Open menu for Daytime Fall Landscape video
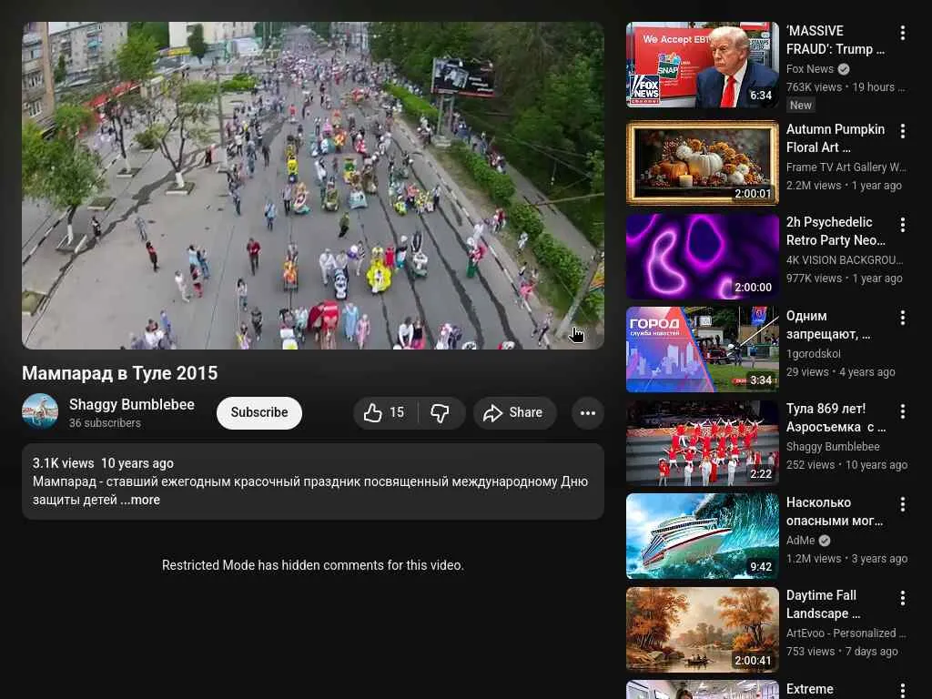The image size is (932, 699). coord(903,598)
